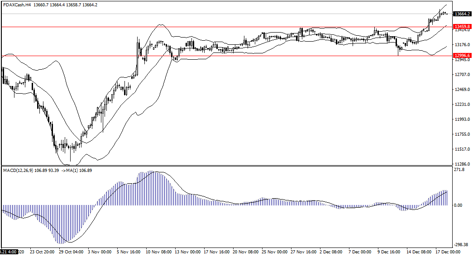Click the 0.00 level on MACD axis

(458, 205)
